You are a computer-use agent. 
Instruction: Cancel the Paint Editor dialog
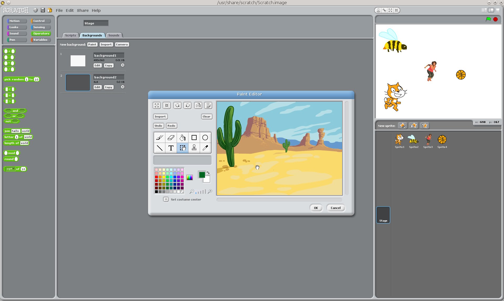coord(335,208)
